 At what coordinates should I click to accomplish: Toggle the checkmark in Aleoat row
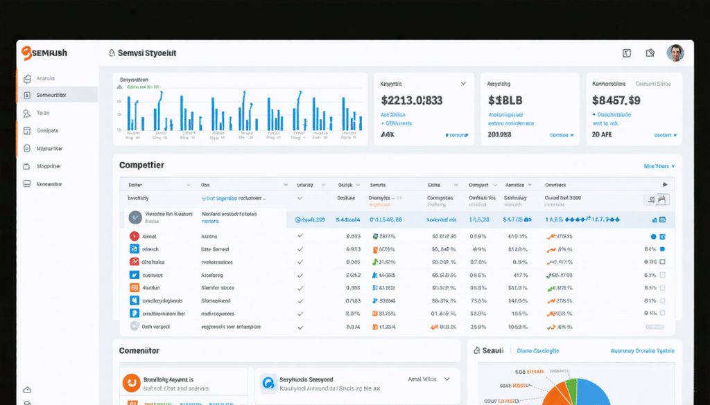(x=300, y=236)
